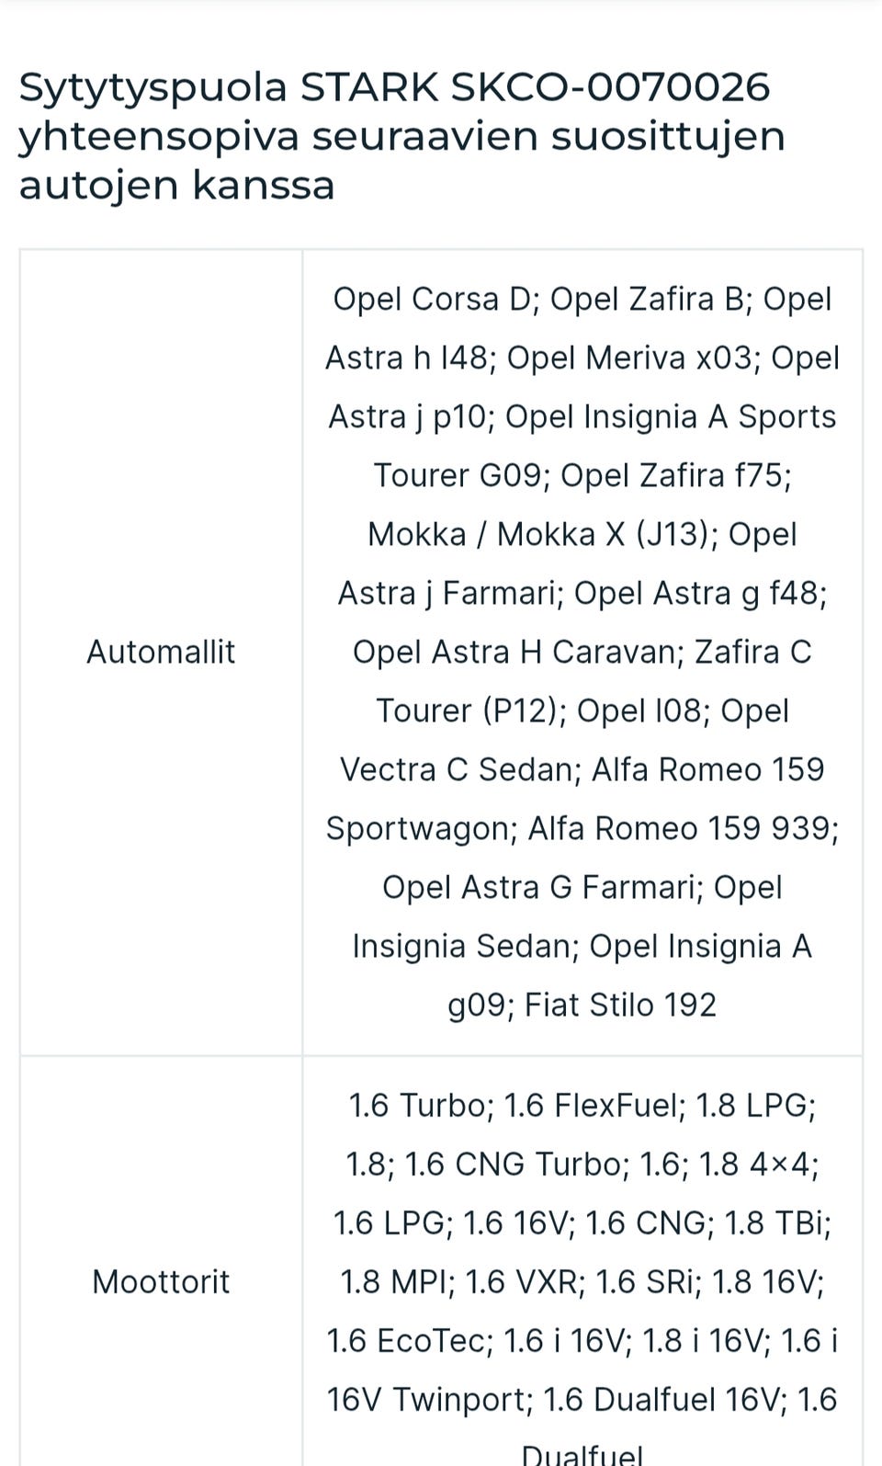Click the 1.6 EcoTec engine text
The image size is (882, 1466).
click(x=405, y=1340)
